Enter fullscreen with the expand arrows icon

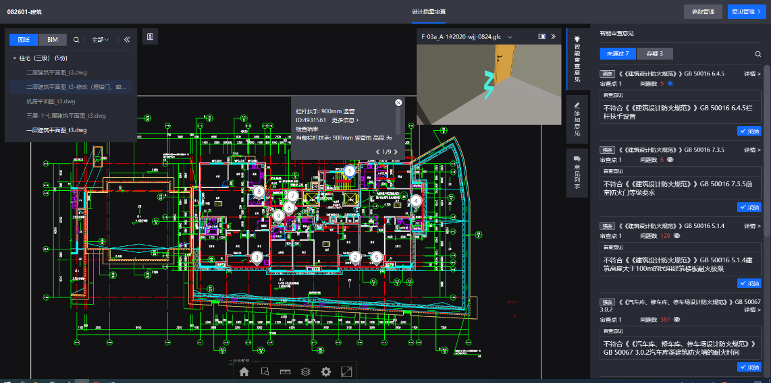coord(346,372)
